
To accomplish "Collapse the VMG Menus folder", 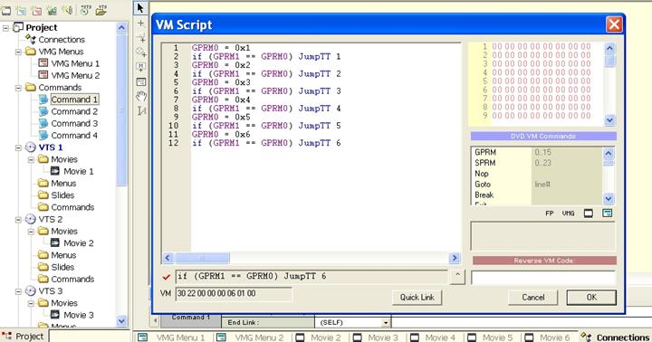I will [x=18, y=52].
